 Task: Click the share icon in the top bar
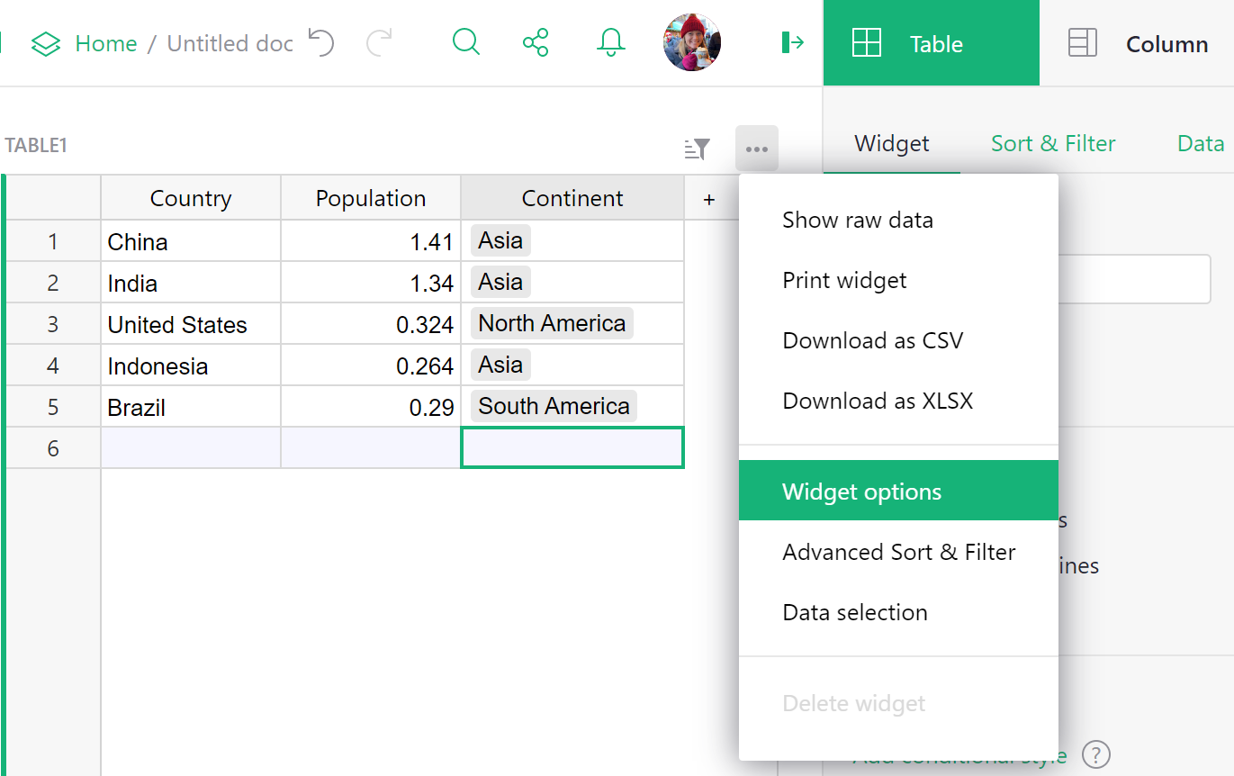536,42
